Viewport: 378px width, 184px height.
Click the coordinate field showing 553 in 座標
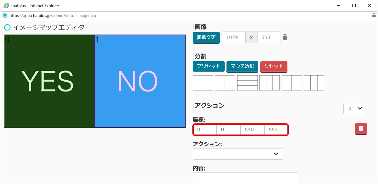(276, 129)
